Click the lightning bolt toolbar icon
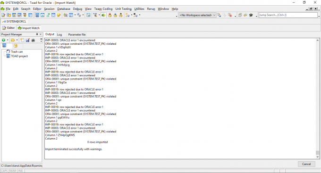The height and width of the screenshot is (173, 321). point(59,15)
